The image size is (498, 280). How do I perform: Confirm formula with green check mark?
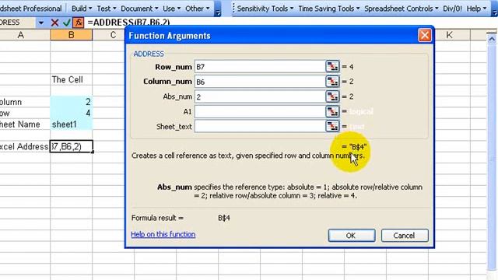tap(66, 23)
